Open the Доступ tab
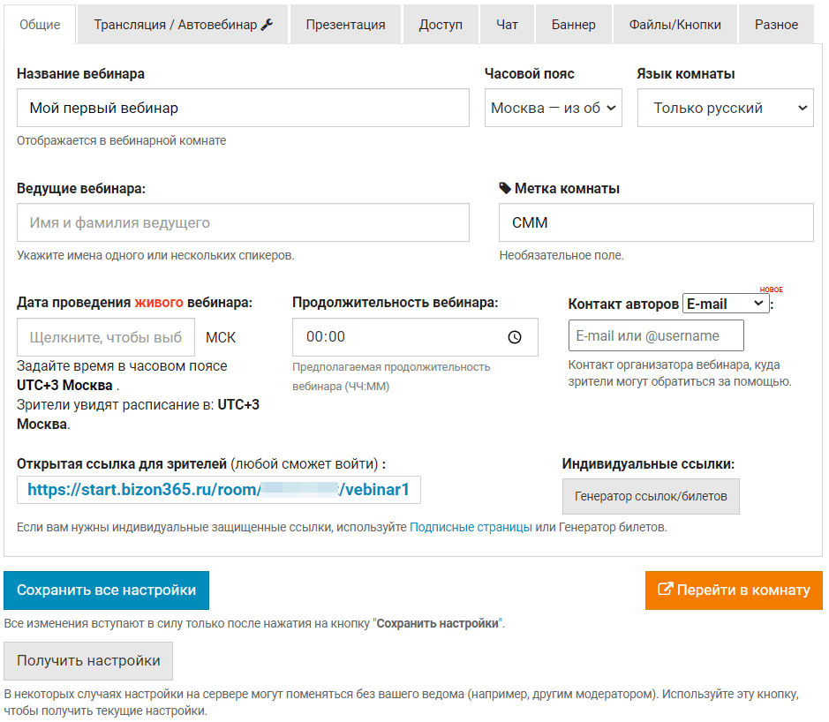 pyautogui.click(x=441, y=25)
